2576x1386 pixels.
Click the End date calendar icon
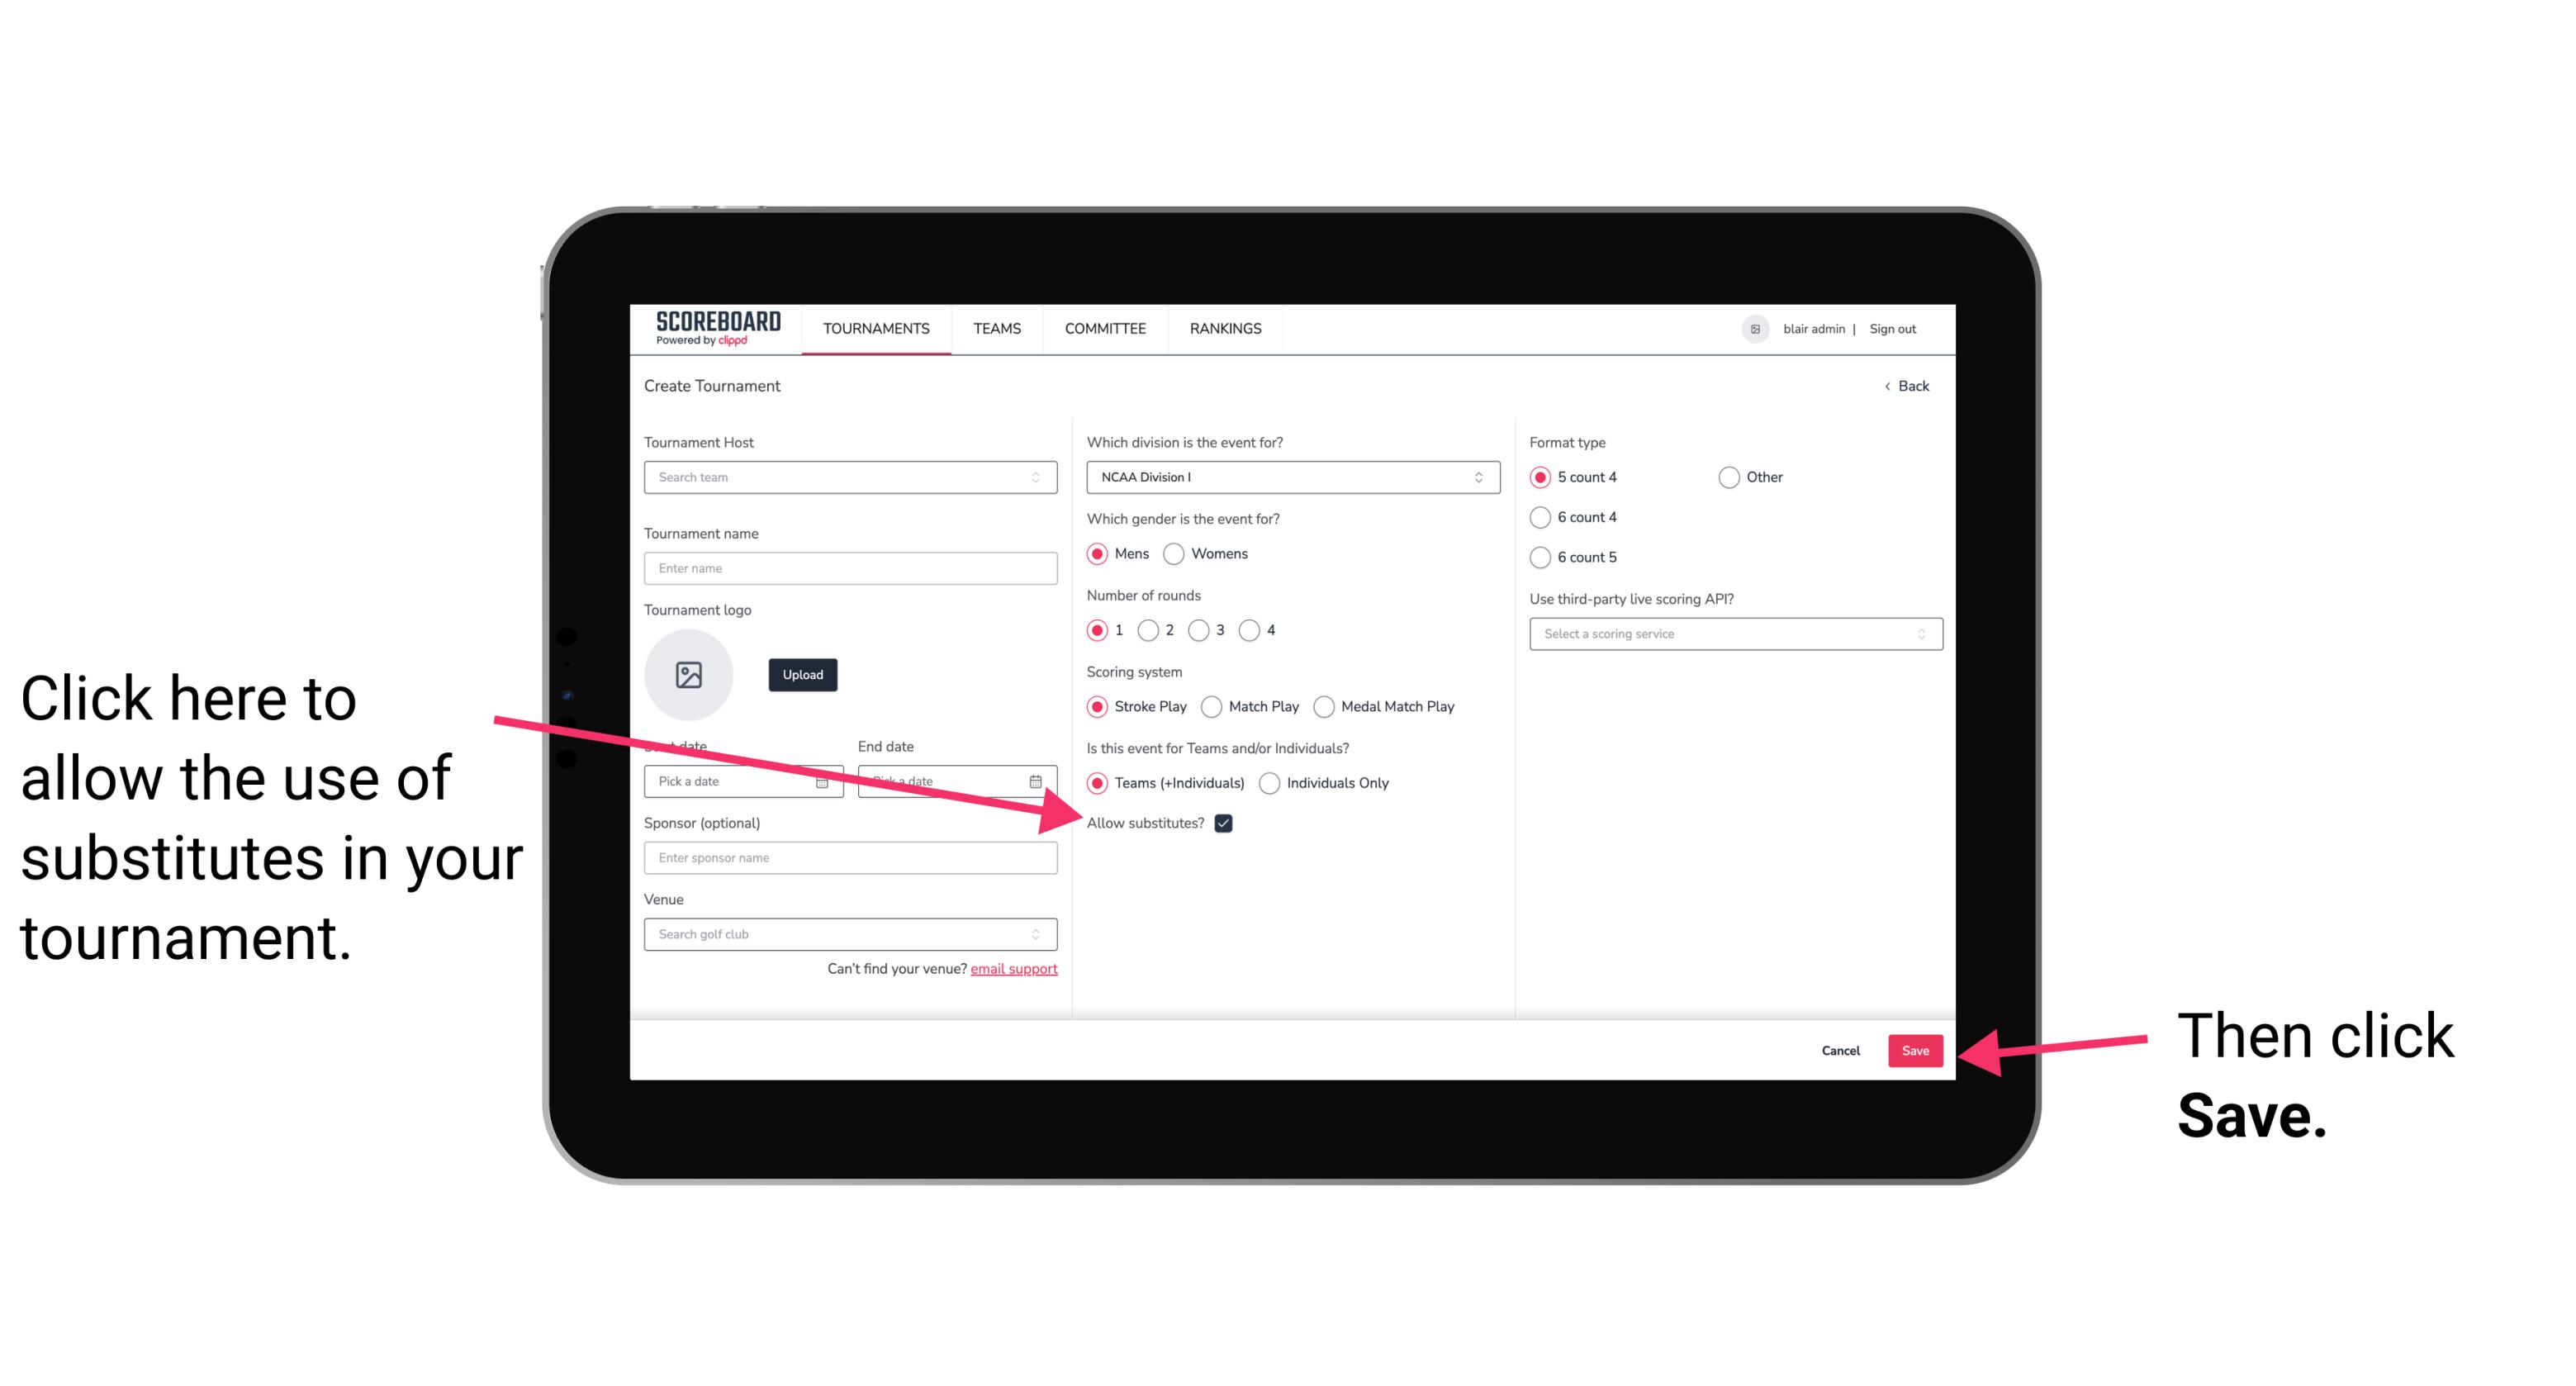[1037, 781]
